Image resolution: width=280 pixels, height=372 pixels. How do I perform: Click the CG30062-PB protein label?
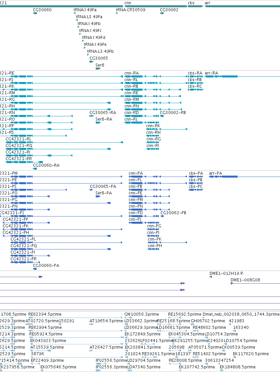[x=173, y=213]
